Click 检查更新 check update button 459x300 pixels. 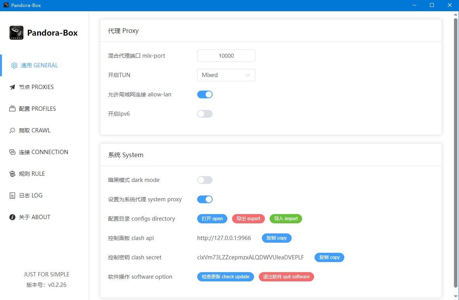(226, 277)
